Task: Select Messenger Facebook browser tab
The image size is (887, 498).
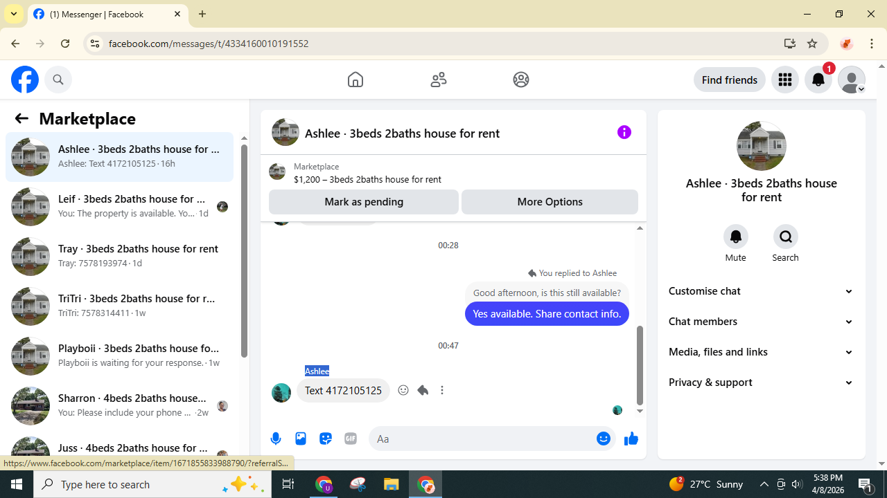Action: [108, 14]
